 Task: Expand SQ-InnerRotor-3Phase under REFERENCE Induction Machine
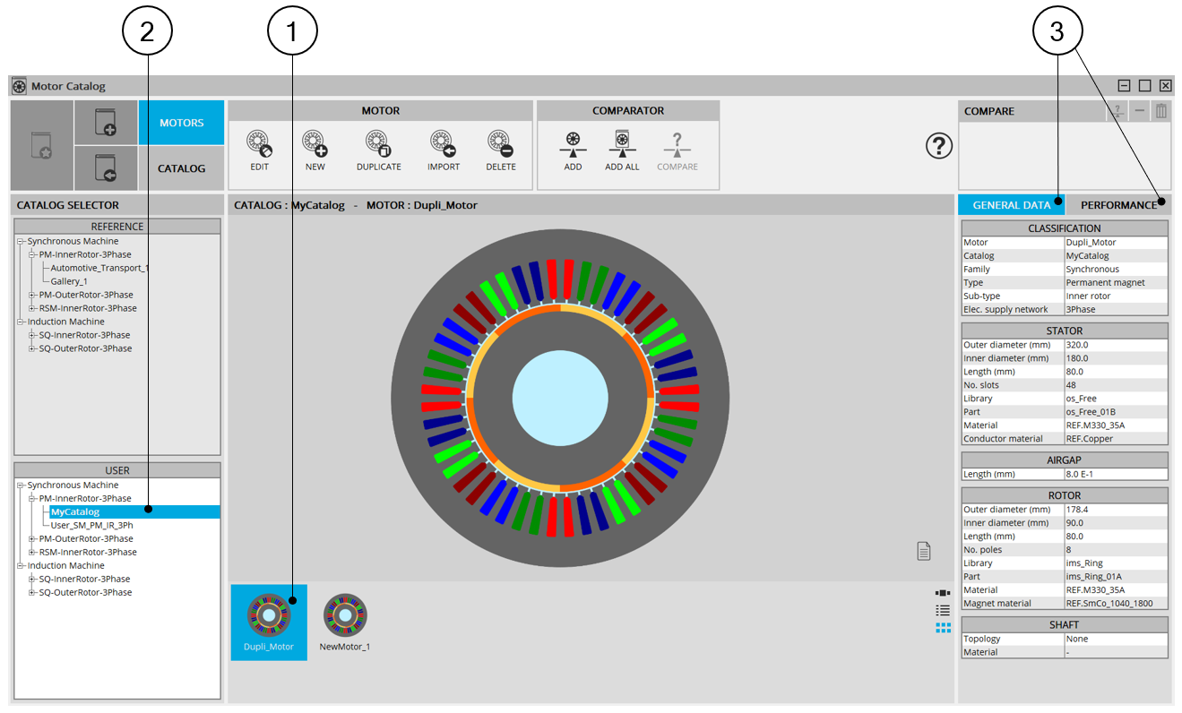point(32,336)
